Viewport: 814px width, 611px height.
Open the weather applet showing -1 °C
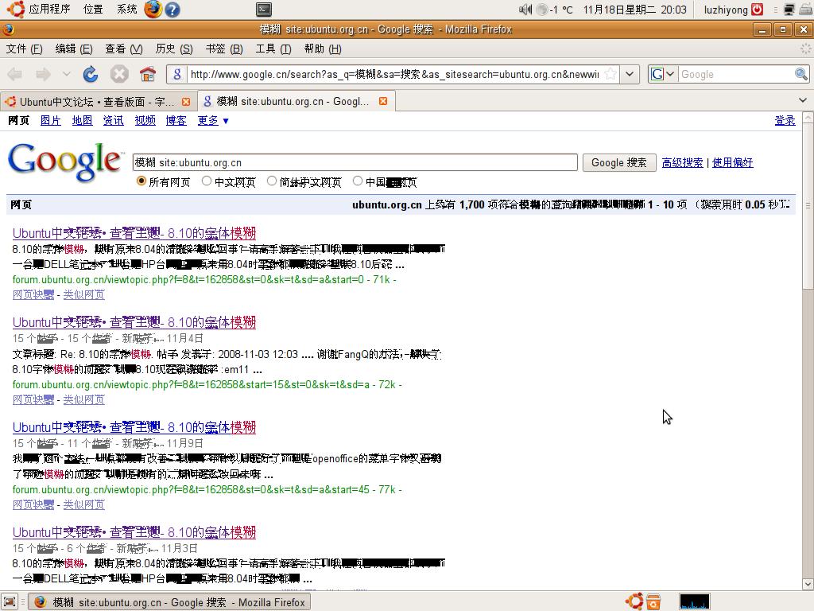(x=554, y=10)
